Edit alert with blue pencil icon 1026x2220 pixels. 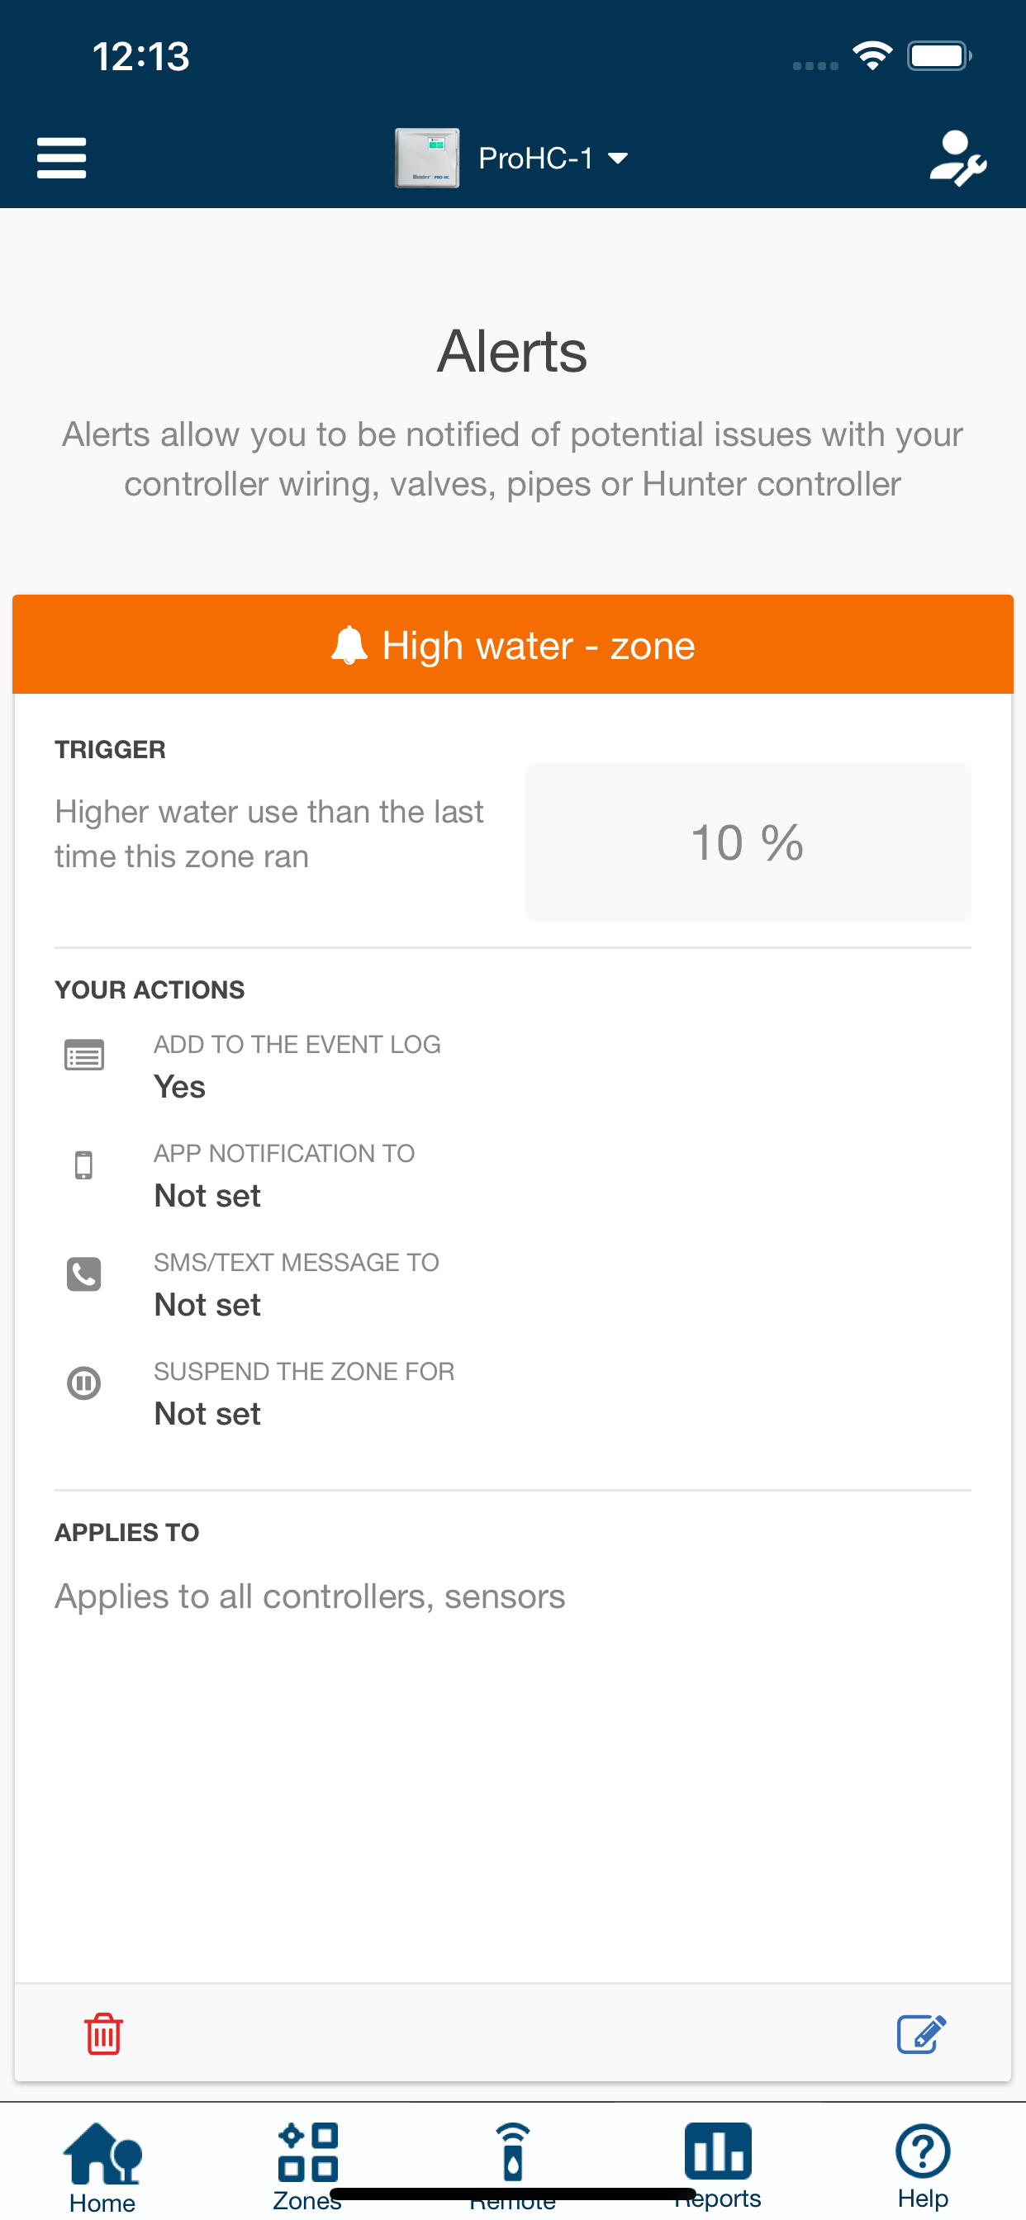point(922,2034)
